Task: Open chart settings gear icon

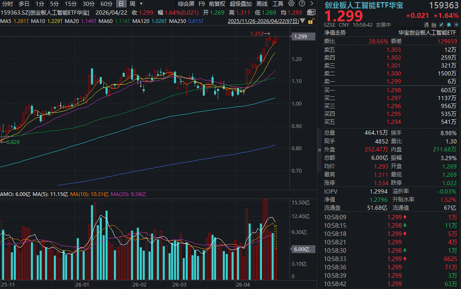Action: [291, 4]
